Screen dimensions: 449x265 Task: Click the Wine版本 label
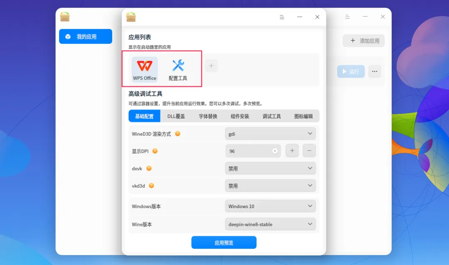(x=142, y=224)
